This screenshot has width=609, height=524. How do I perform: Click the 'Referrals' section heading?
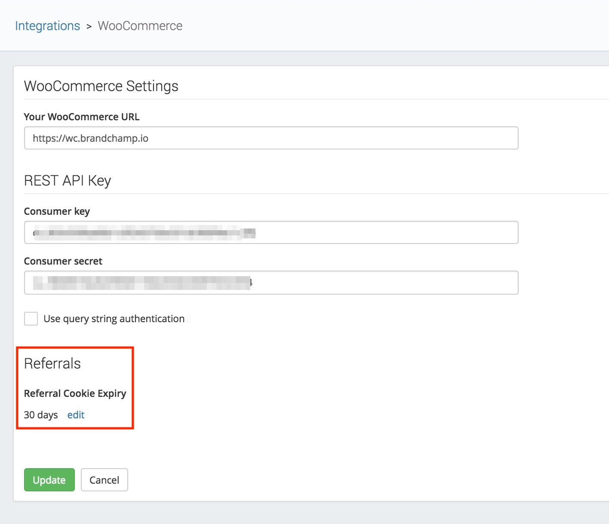pos(52,363)
